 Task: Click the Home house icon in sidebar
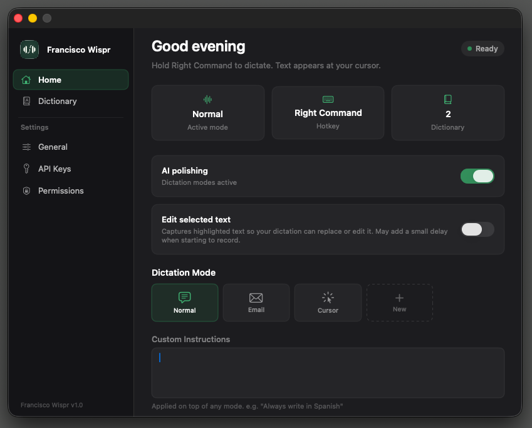pyautogui.click(x=26, y=80)
